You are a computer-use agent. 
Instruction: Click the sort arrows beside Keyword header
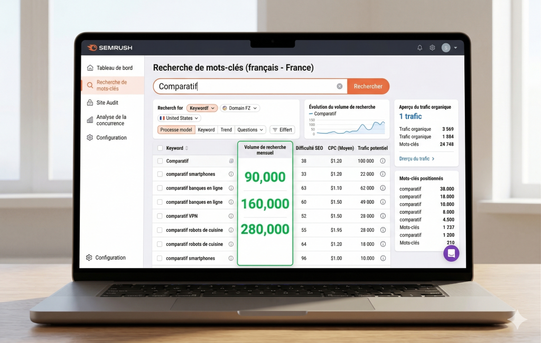tap(186, 148)
